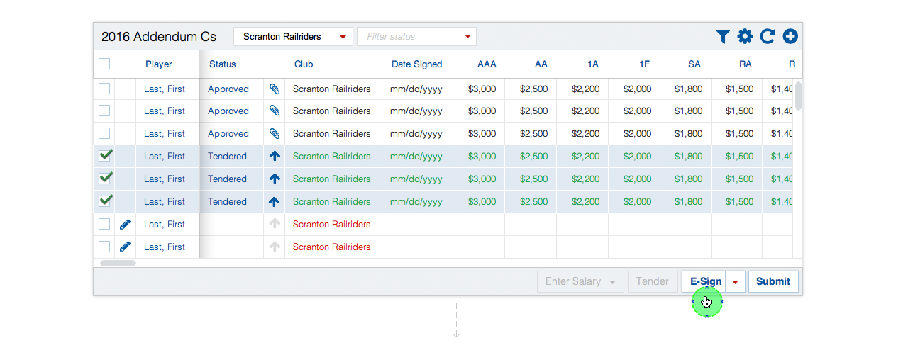908x355 pixels.
Task: Open the Scranton Railriders club dropdown
Action: 294,37
